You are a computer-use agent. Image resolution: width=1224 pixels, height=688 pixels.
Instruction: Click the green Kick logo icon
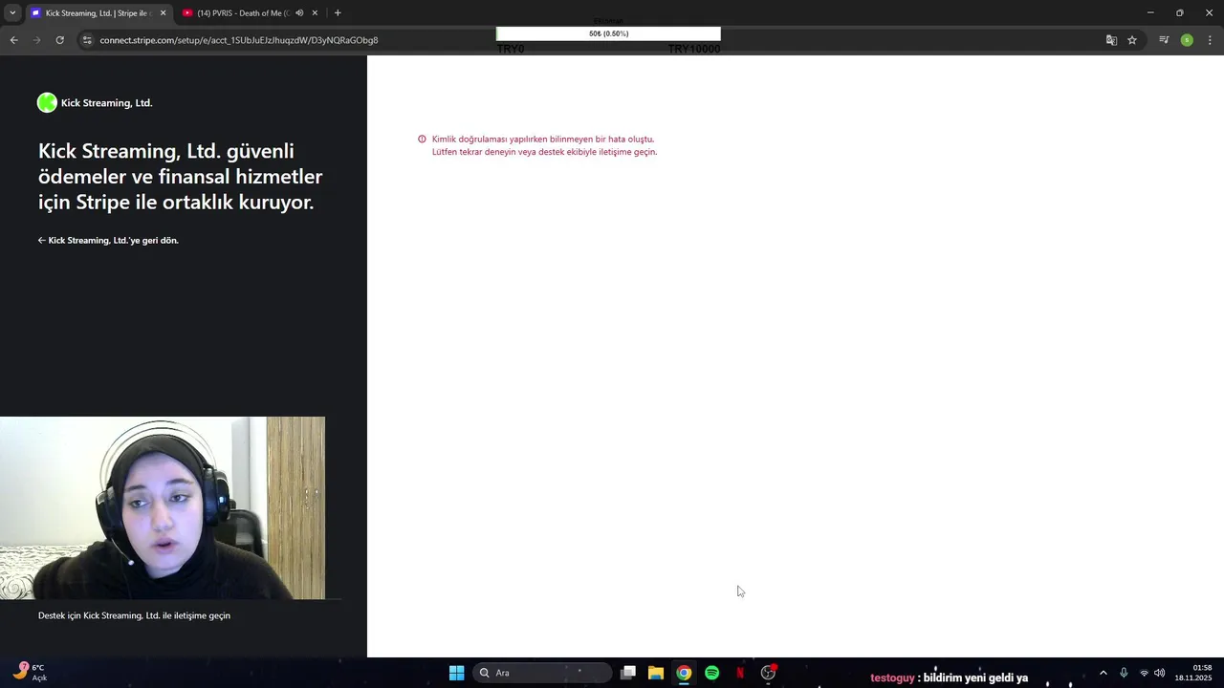coord(47,103)
